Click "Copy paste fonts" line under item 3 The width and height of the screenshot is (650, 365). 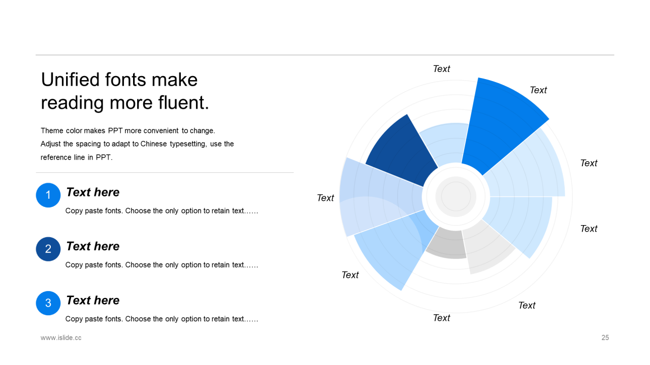161,319
